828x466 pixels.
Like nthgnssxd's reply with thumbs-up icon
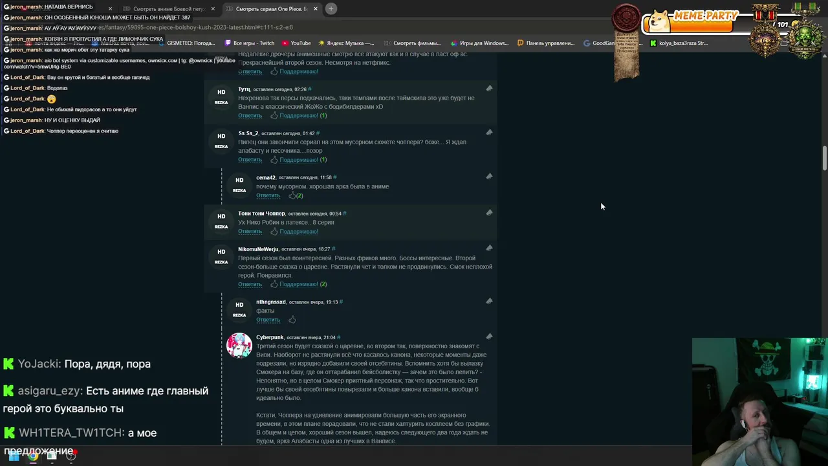[x=292, y=319]
